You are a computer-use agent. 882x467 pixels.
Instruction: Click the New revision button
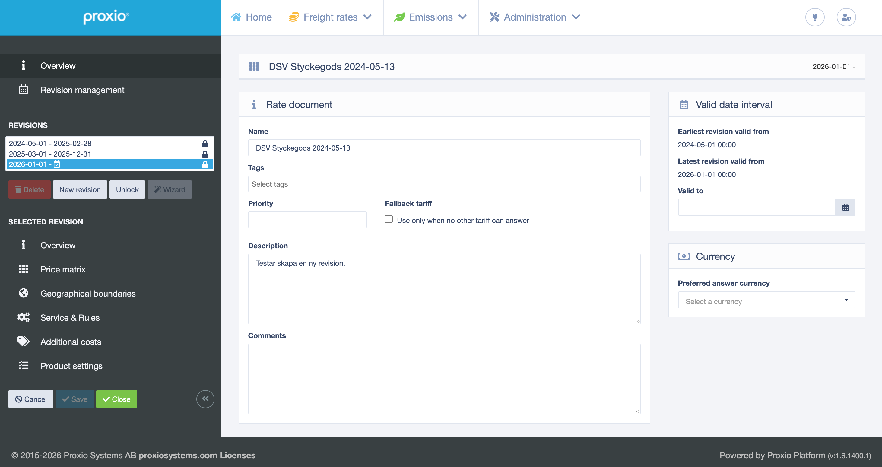tap(80, 189)
